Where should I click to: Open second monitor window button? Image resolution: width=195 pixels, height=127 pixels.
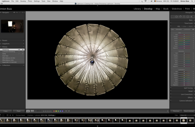pyautogui.click(x=3, y=115)
